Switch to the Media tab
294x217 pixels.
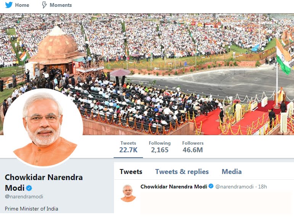tap(231, 172)
